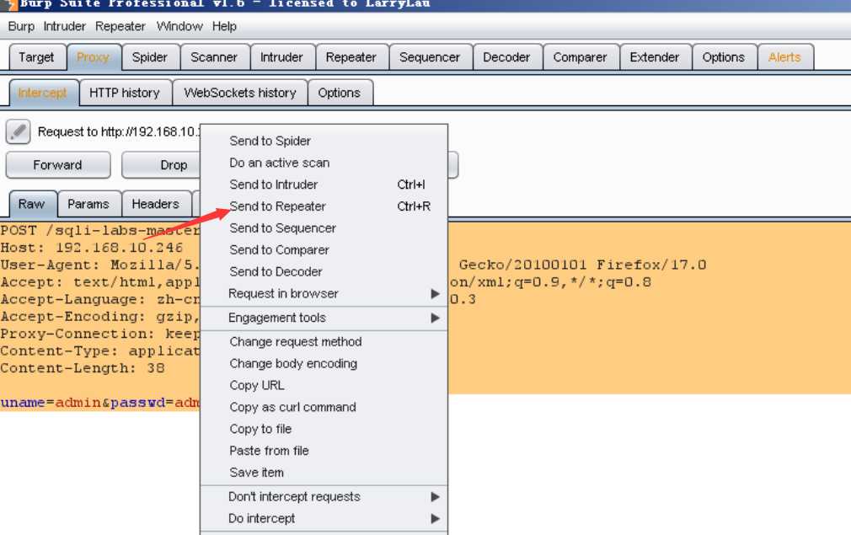Image resolution: width=851 pixels, height=535 pixels.
Task: Open the Sequencer tab
Action: point(430,57)
